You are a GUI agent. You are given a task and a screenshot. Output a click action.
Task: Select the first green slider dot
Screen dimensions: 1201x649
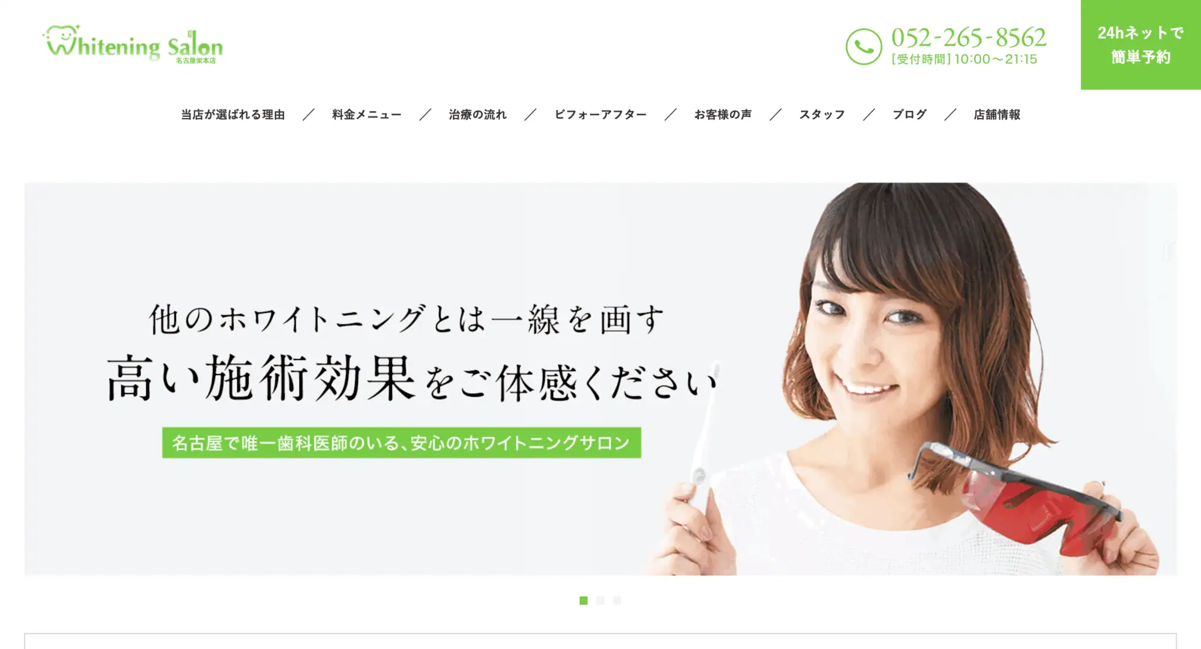click(x=583, y=600)
